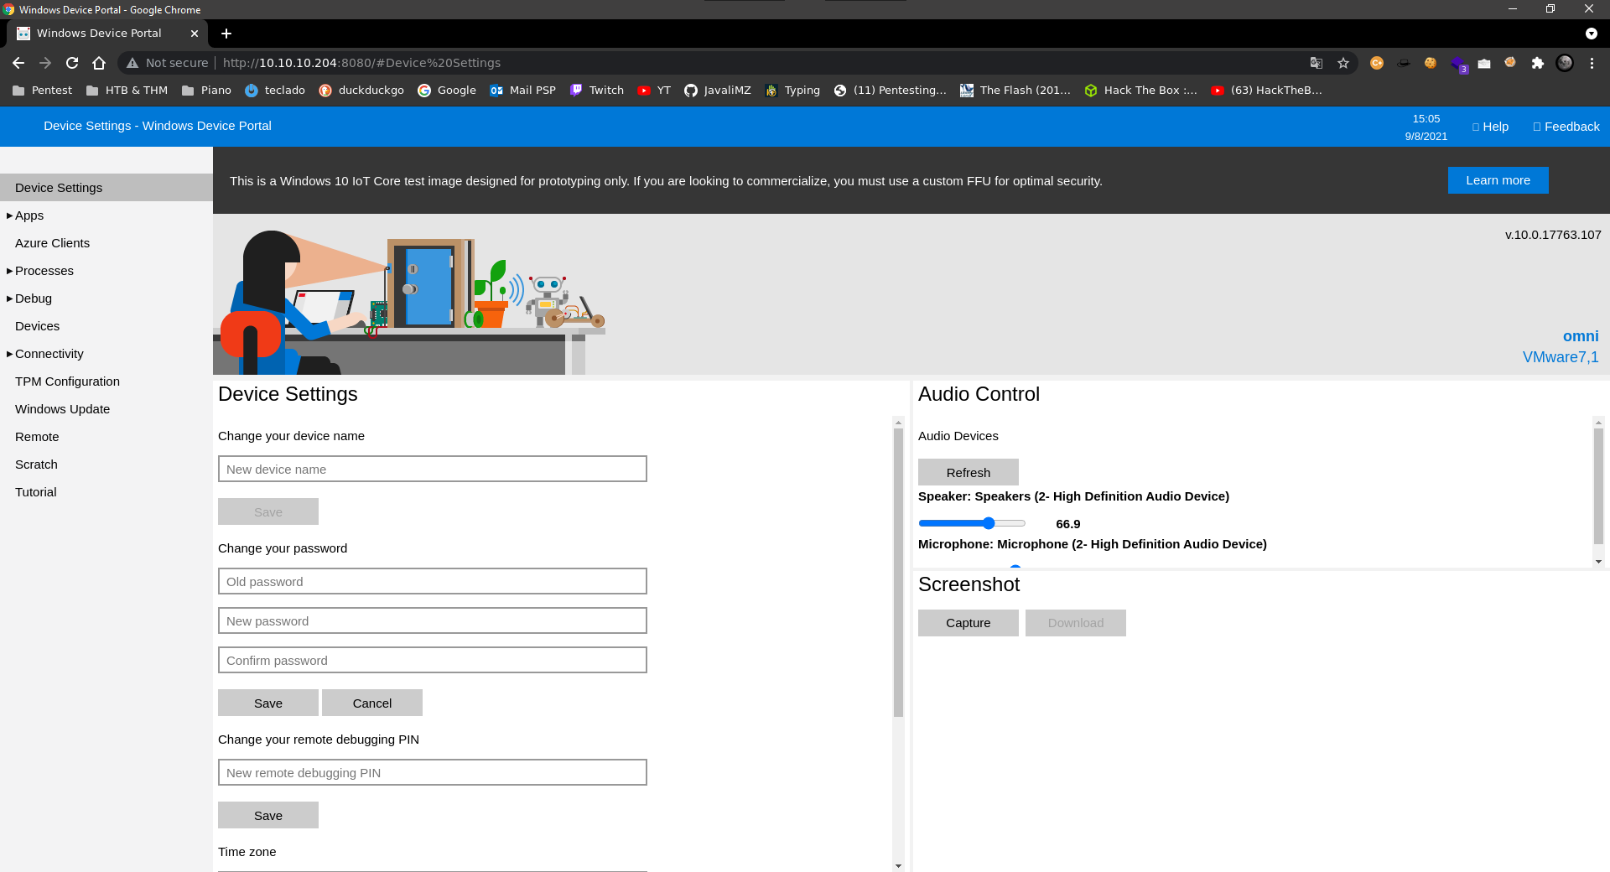Viewport: 1610px width, 872px height.
Task: Focus the New password field
Action: 433,620
